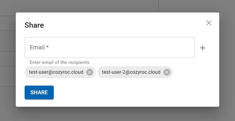The height and width of the screenshot is (121, 235).
Task: Click the Share dialog title
Action: point(34,25)
